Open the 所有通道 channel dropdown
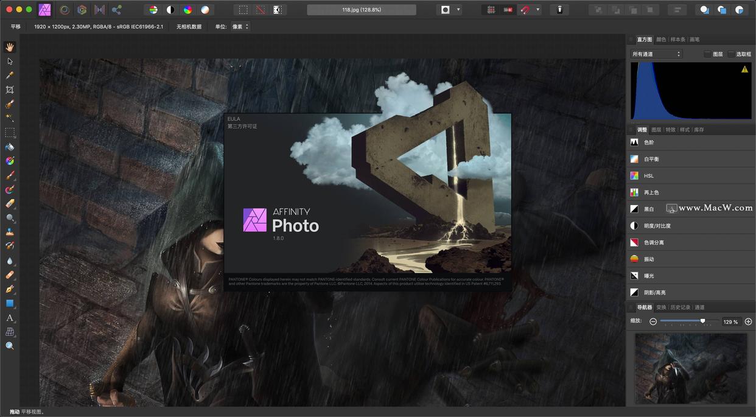The image size is (756, 417). (656, 54)
